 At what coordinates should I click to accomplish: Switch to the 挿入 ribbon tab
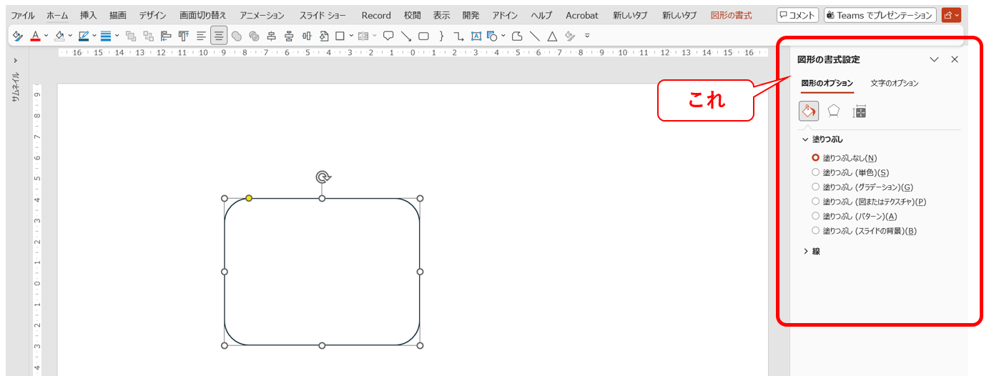89,15
